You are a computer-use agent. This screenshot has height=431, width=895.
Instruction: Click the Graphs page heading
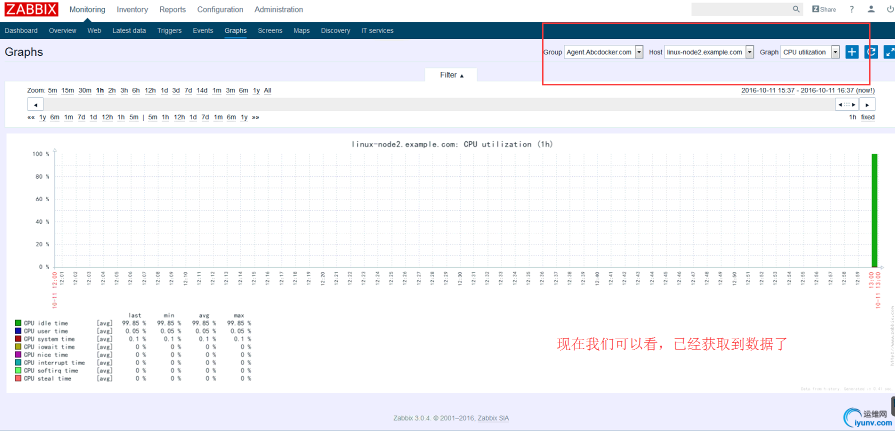[x=24, y=52]
